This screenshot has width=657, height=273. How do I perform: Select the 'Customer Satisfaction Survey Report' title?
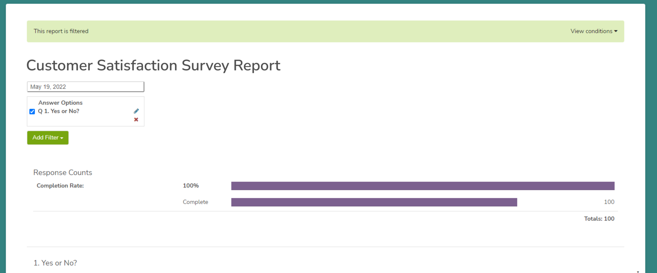(153, 65)
